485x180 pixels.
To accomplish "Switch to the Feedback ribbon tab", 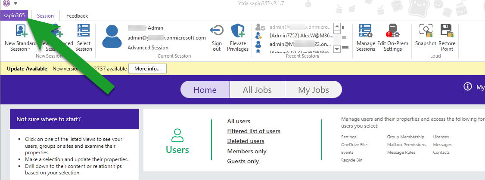I will 77,16.
